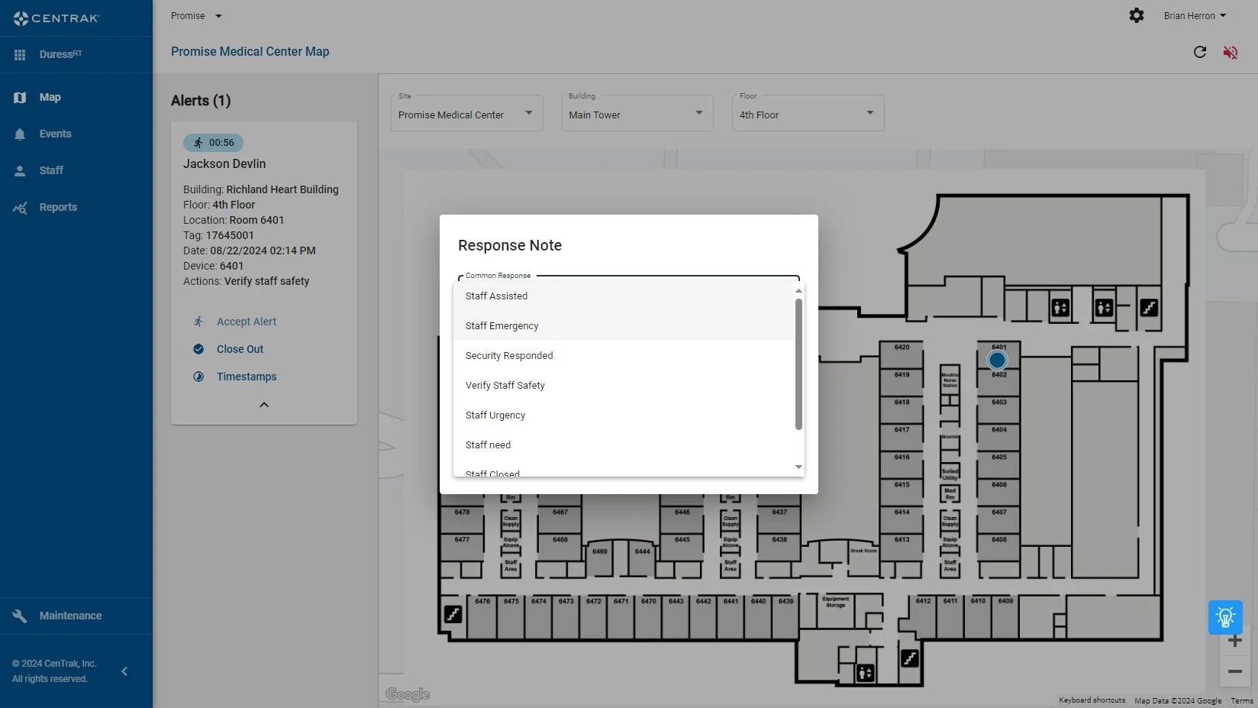
Task: Open the Building dropdown showing Main Tower
Action: tap(637, 113)
